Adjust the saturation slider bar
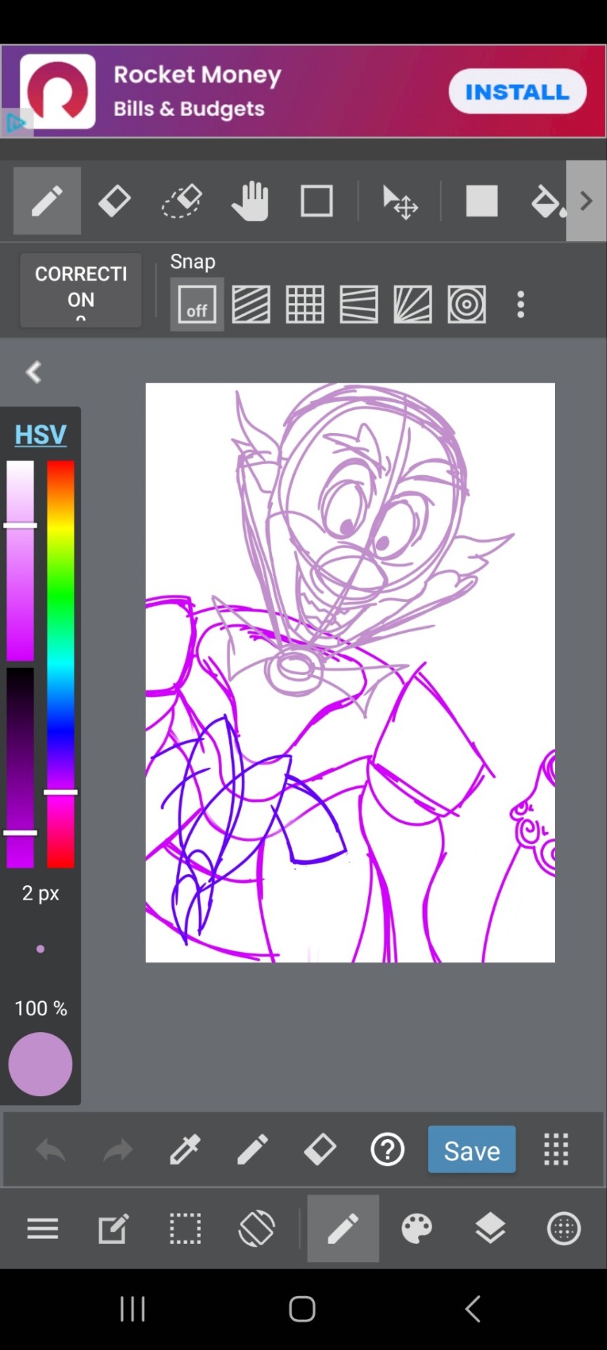The image size is (607, 1350). click(x=20, y=561)
